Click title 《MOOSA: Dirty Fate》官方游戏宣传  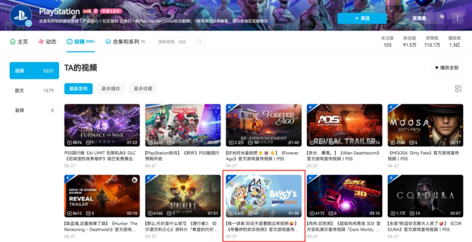point(423,156)
